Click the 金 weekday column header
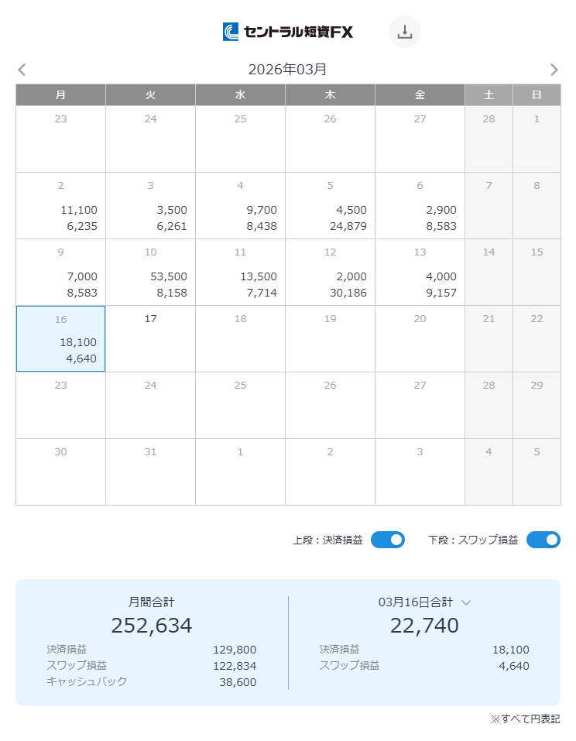This screenshot has width=576, height=741. (420, 94)
